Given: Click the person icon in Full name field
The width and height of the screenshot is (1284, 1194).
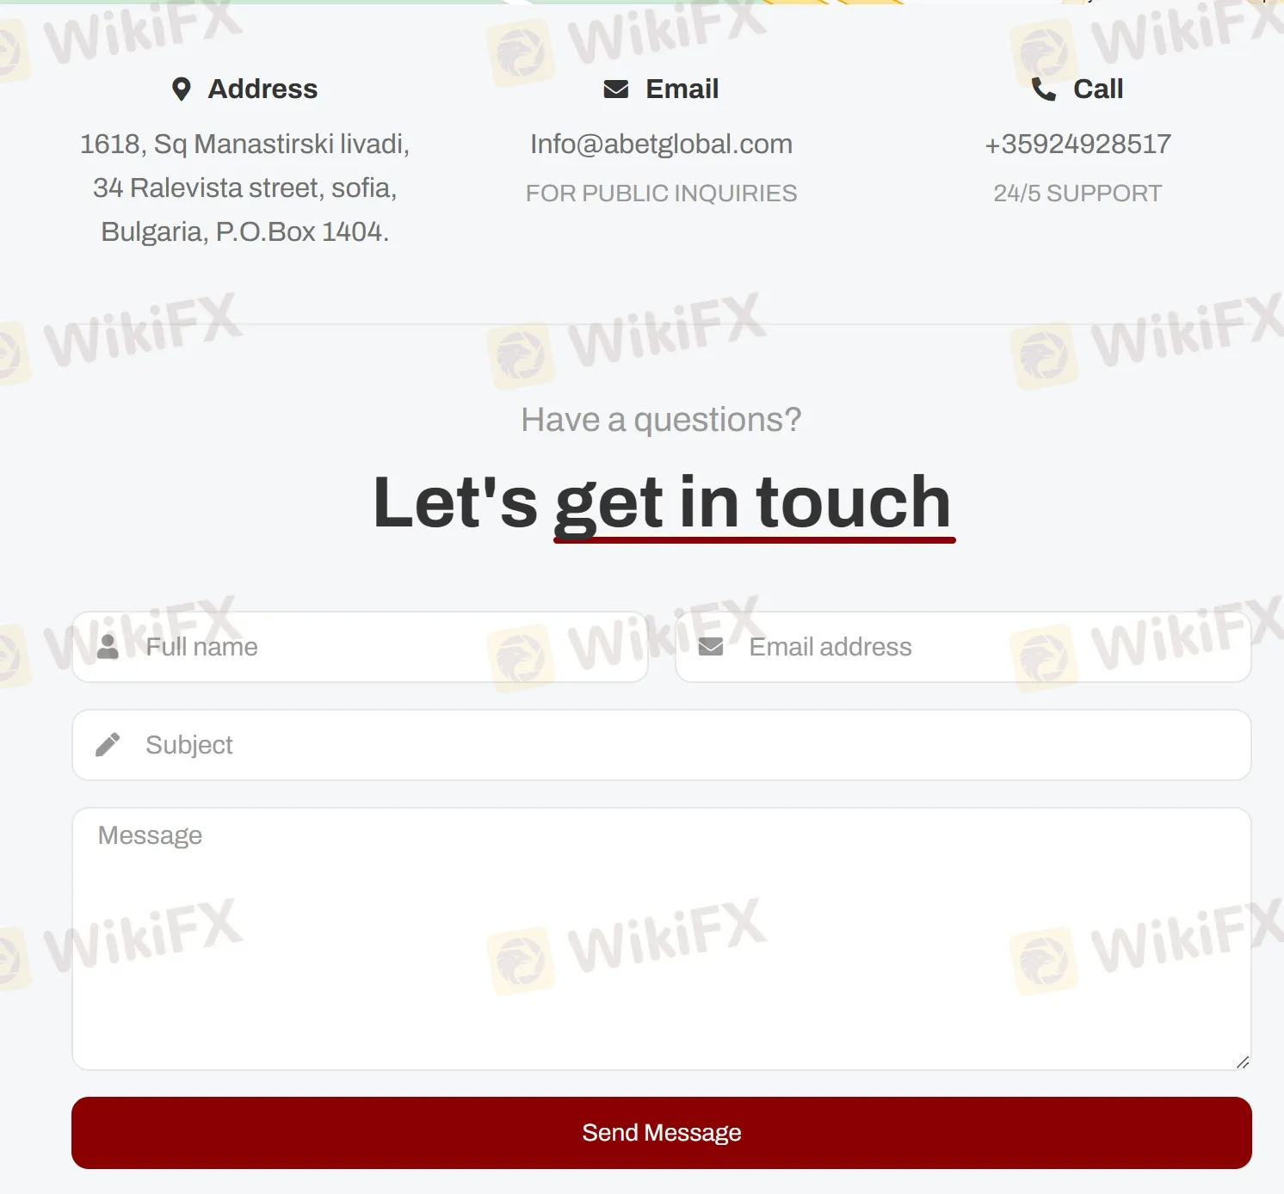Looking at the screenshot, I should tap(108, 647).
